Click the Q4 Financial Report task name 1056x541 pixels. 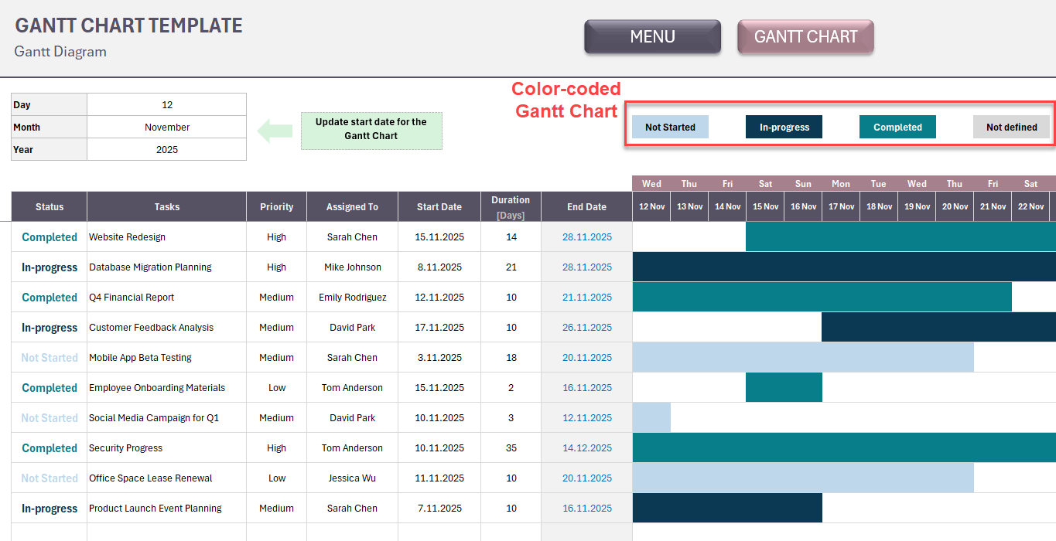(x=132, y=298)
